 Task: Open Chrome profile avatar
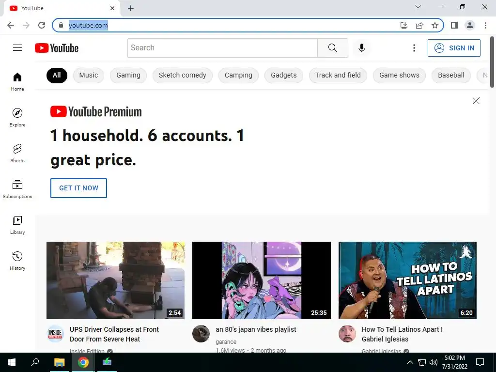(x=470, y=25)
